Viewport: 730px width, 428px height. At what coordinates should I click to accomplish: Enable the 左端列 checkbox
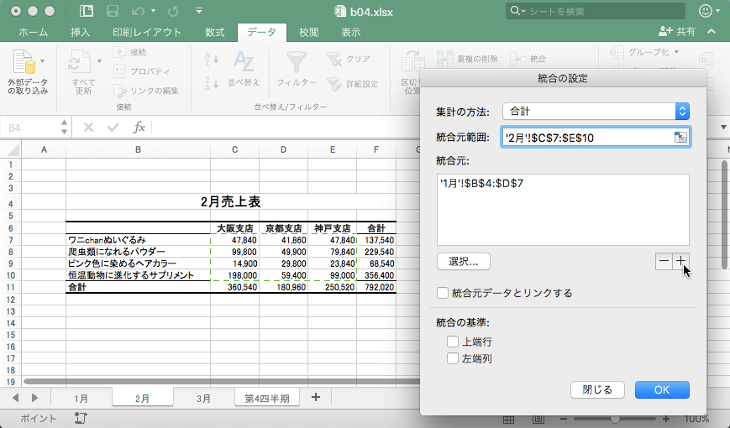coord(453,358)
